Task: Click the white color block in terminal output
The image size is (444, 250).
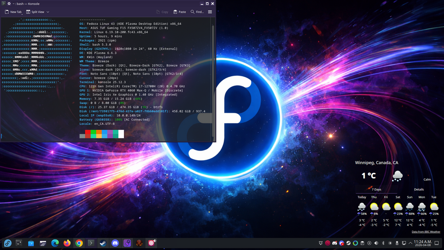Action: point(121,134)
